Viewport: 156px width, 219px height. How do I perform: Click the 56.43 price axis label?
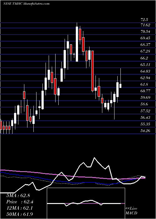tap(145, 117)
